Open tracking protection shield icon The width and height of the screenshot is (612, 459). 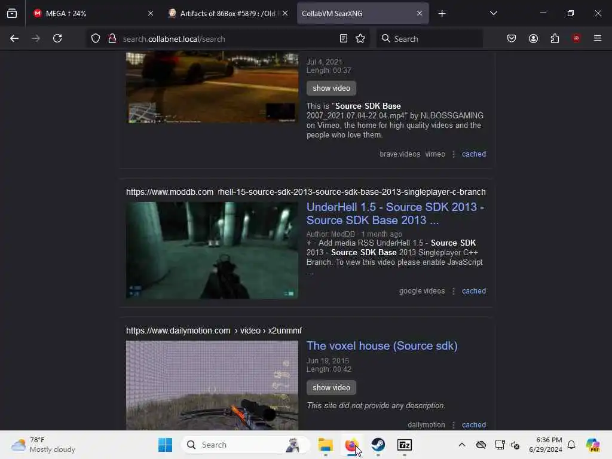coord(96,39)
